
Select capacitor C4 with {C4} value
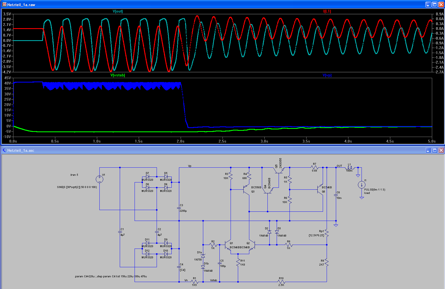[x=179, y=267]
